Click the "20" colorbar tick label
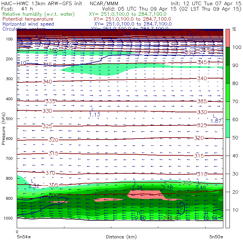This screenshot has width=243, height=243. pos(235,192)
